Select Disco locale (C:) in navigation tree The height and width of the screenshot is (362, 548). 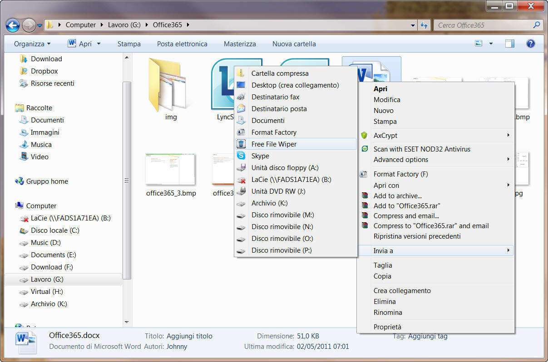pyautogui.click(x=55, y=230)
